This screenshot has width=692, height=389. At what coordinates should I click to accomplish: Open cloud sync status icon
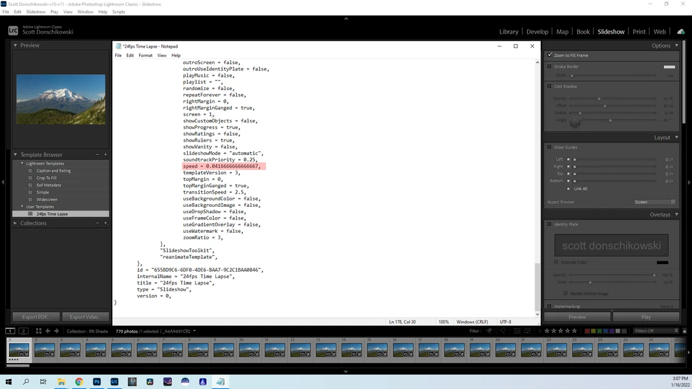681,32
